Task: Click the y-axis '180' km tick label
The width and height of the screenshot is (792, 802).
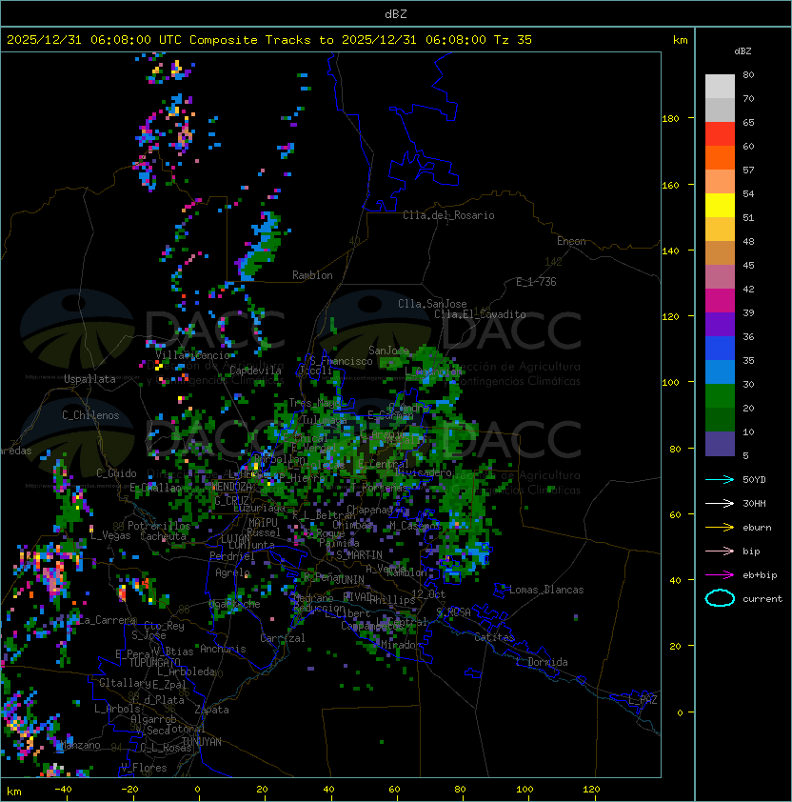Action: pos(670,119)
